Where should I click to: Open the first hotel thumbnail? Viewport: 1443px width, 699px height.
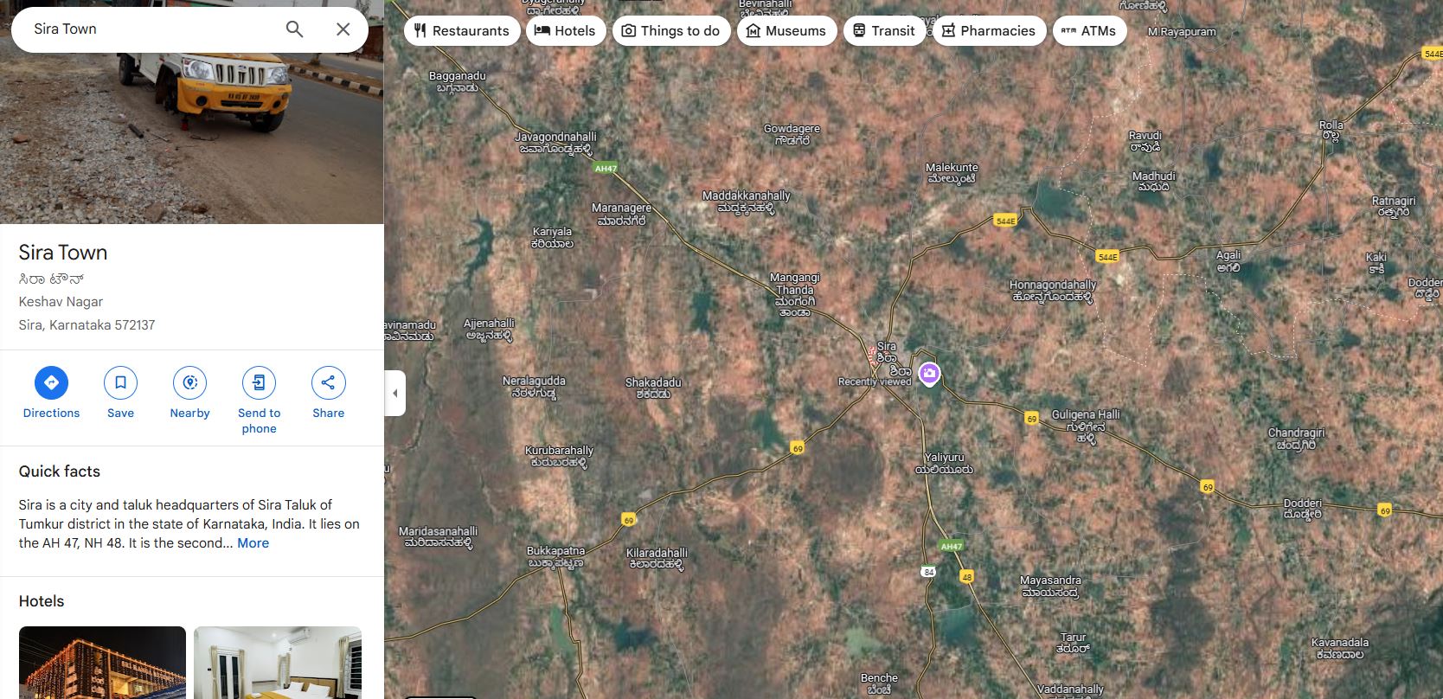(x=102, y=662)
